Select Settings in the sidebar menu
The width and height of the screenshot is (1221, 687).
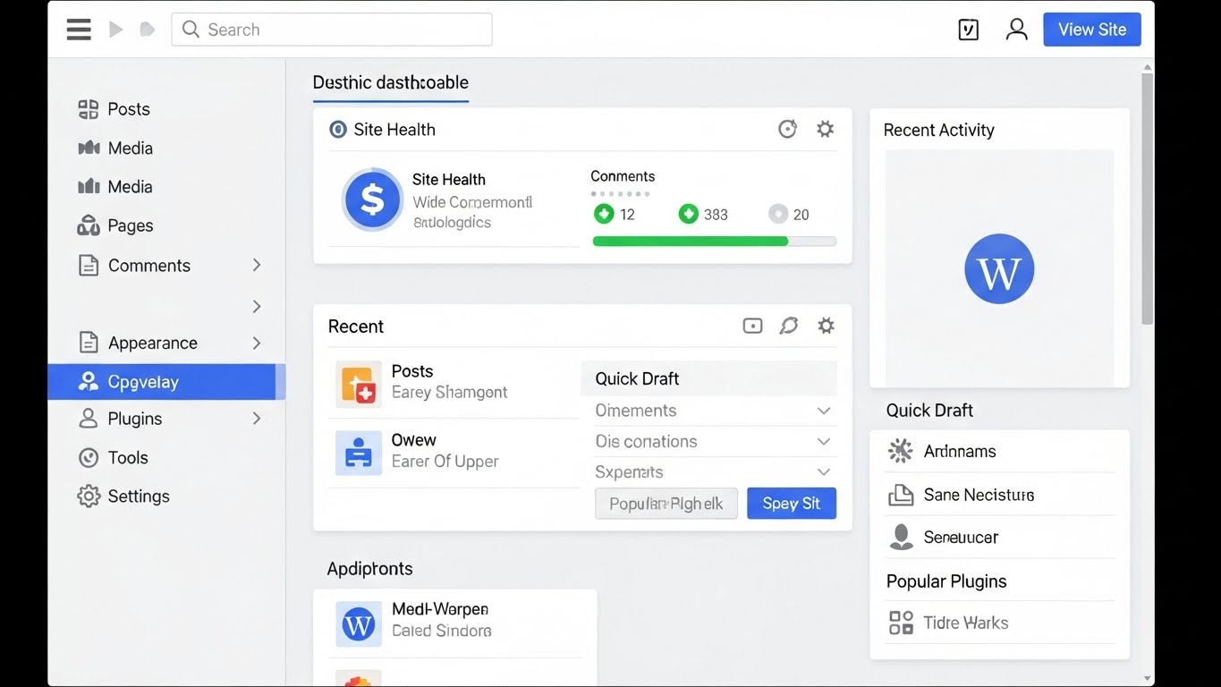[x=138, y=496]
